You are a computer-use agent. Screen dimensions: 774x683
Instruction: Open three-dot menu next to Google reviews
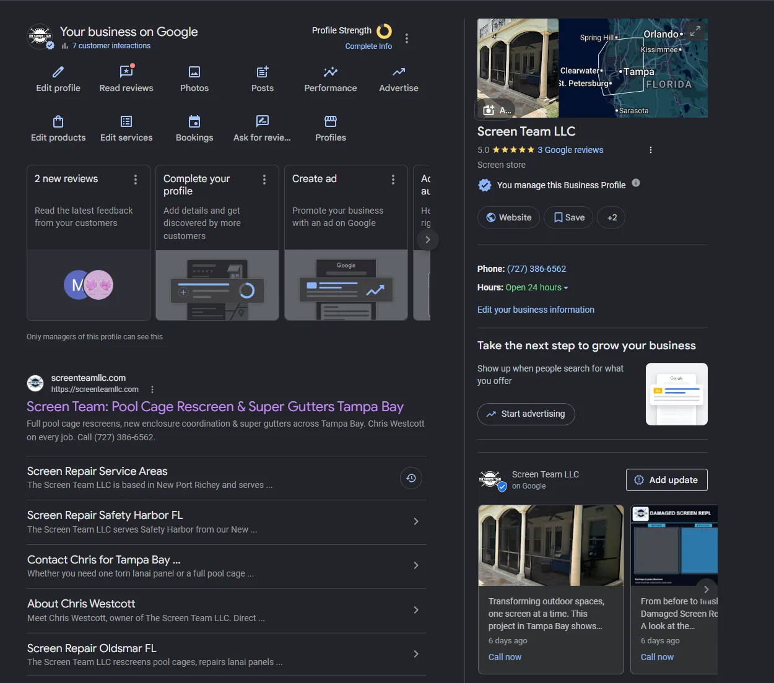coord(650,150)
